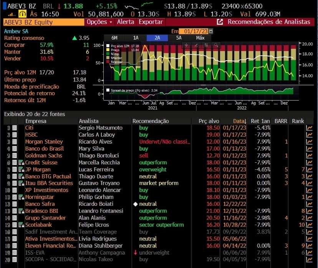This screenshot has height=268, width=318.
Task: Open report document icon beside Morningstar
Action: 21,197
